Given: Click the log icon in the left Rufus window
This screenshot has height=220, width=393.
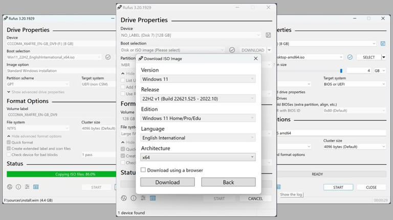Looking at the screenshot, I should point(36,187).
